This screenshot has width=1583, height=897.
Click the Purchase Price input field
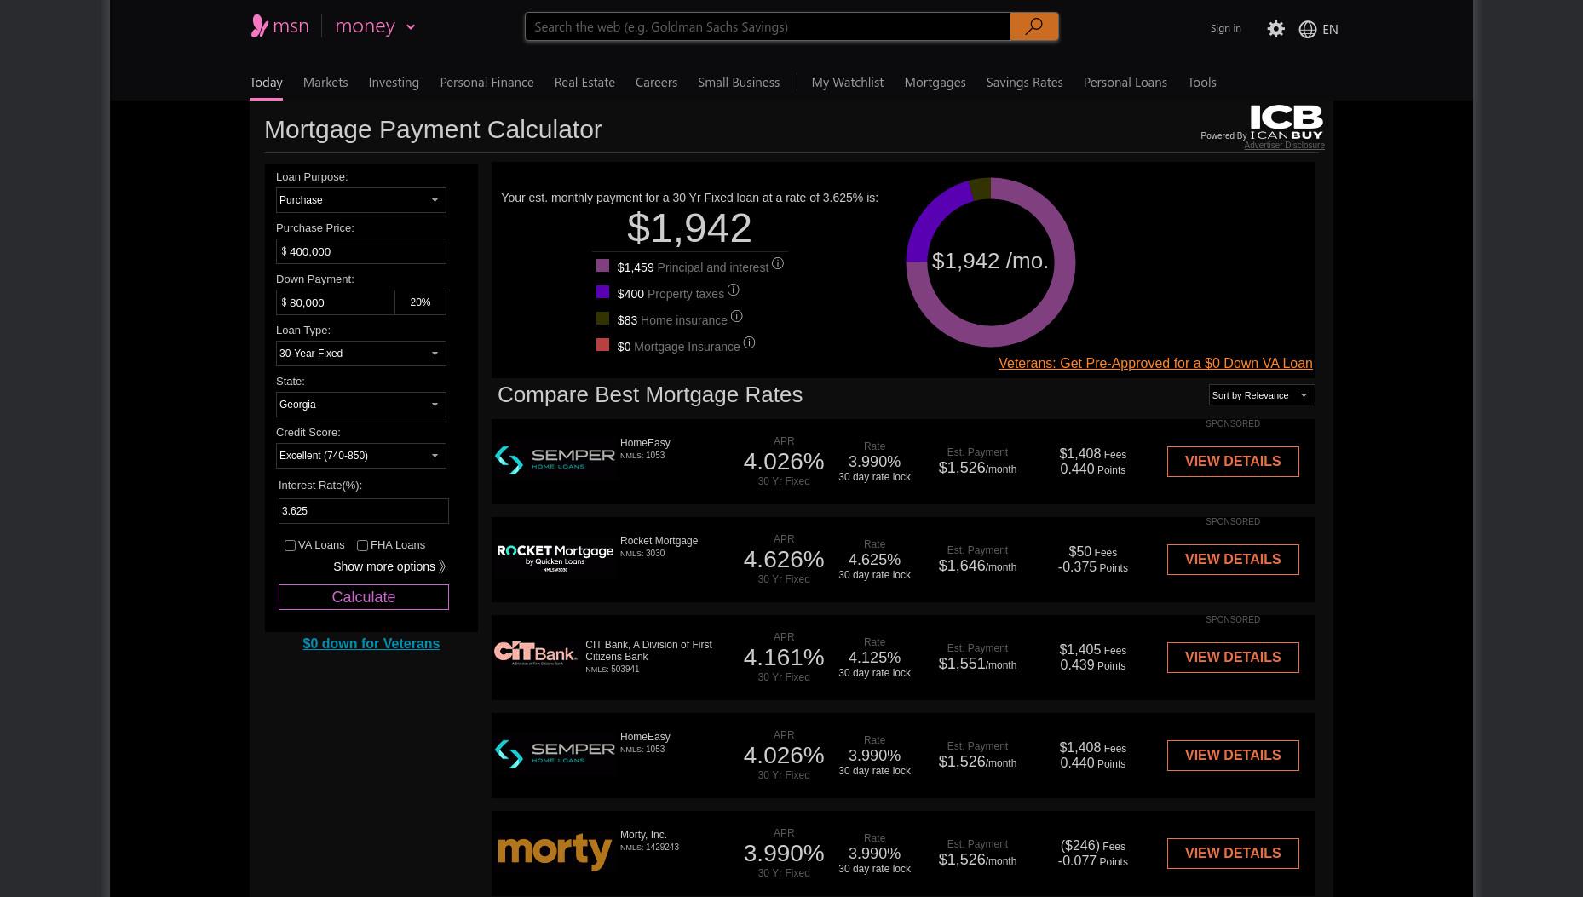click(361, 251)
